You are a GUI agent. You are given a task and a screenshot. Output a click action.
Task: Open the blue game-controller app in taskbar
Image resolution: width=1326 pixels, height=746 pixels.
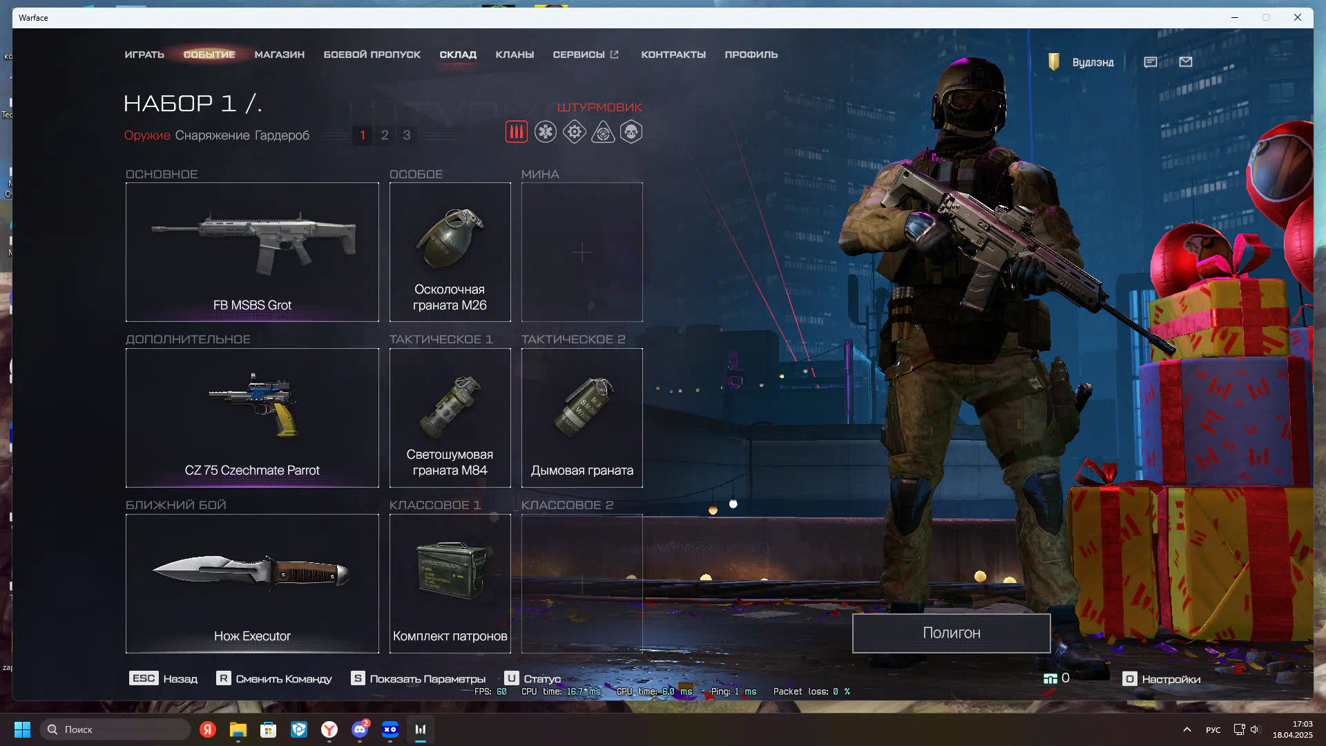pyautogui.click(x=390, y=729)
